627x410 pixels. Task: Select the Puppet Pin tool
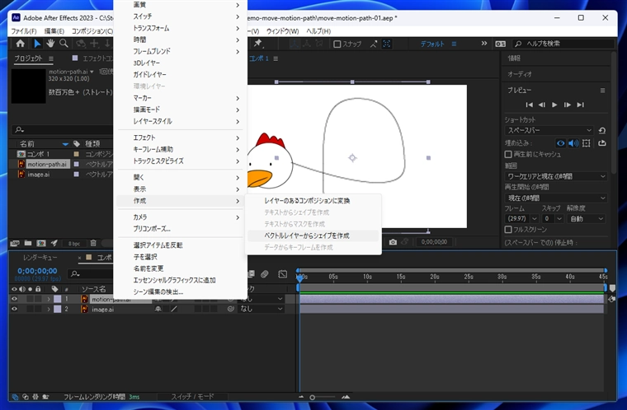point(258,43)
